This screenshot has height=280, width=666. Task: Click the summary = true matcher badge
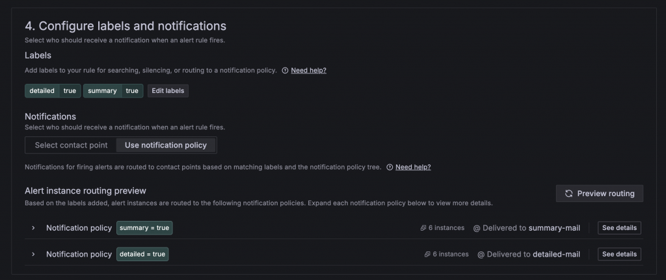[144, 228]
